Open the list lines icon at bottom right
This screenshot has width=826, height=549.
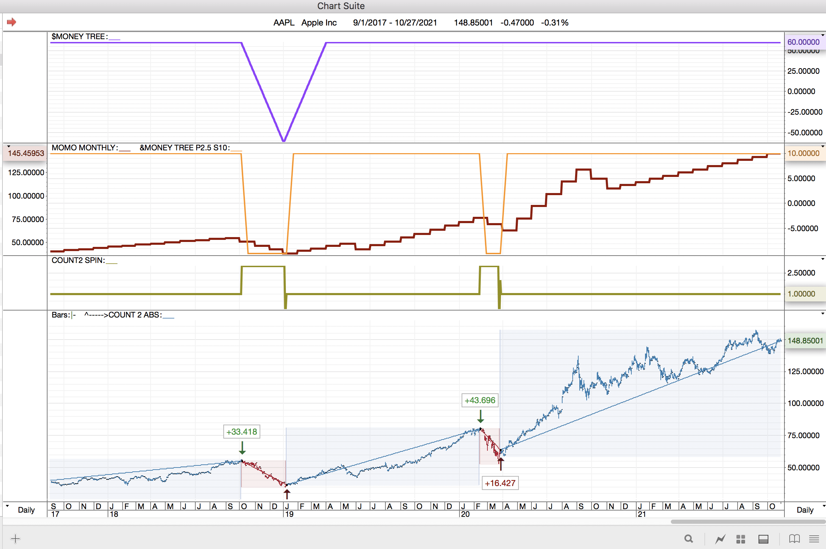814,539
